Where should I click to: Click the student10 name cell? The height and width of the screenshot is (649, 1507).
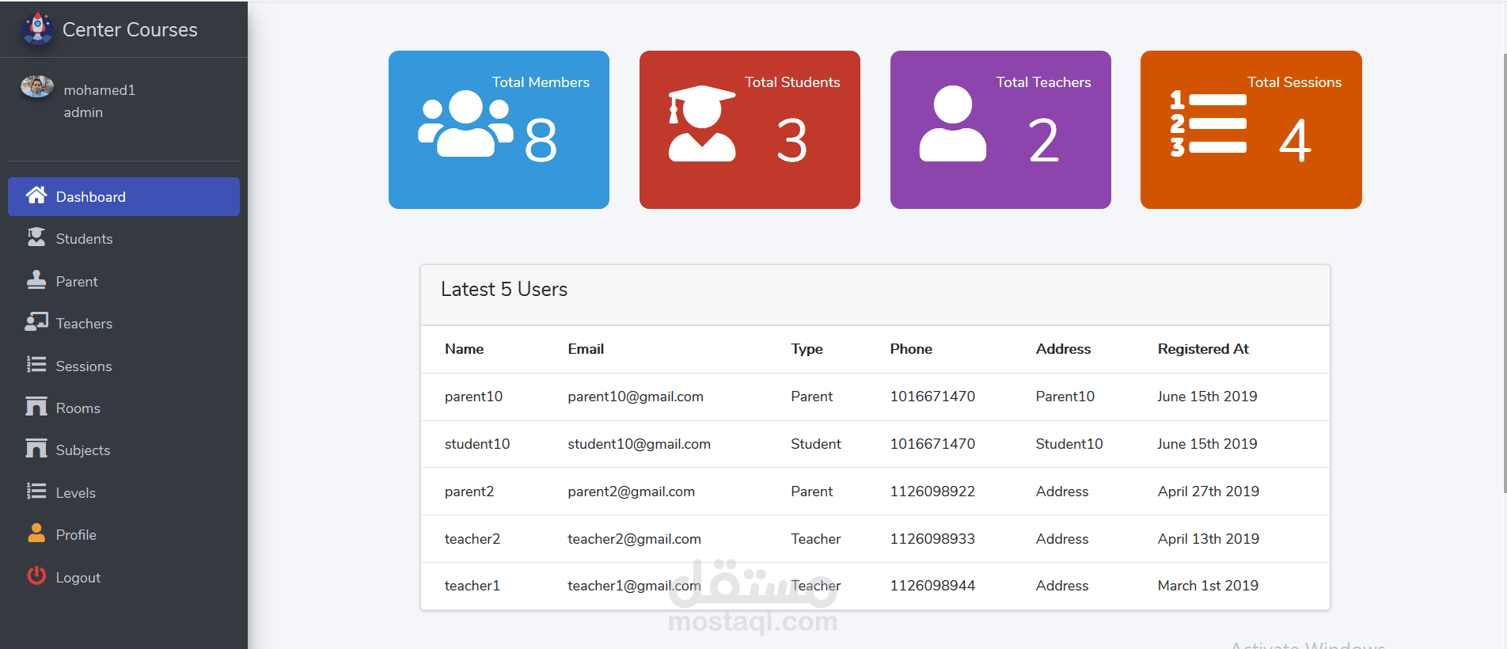tap(477, 444)
